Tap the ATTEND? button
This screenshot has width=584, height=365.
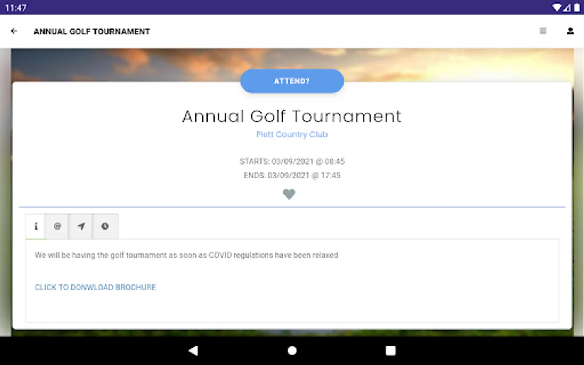coord(292,81)
